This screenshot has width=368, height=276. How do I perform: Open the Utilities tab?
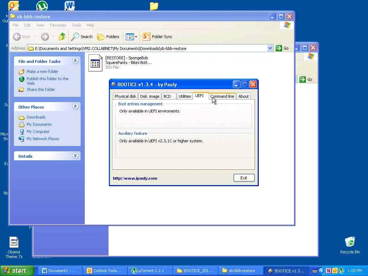(x=184, y=96)
